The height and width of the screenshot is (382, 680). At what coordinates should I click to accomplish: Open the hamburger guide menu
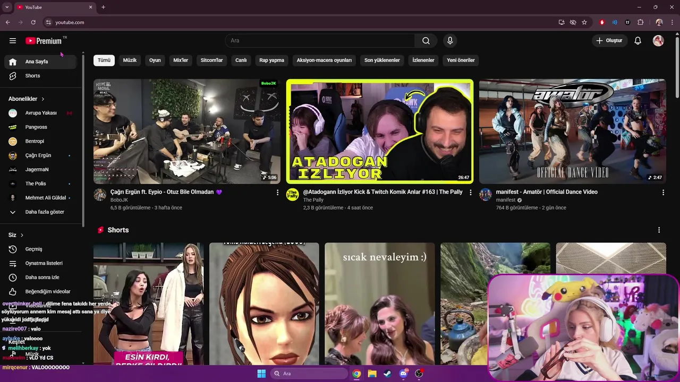coord(13,41)
